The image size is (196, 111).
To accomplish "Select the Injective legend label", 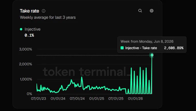I will click(33, 29).
